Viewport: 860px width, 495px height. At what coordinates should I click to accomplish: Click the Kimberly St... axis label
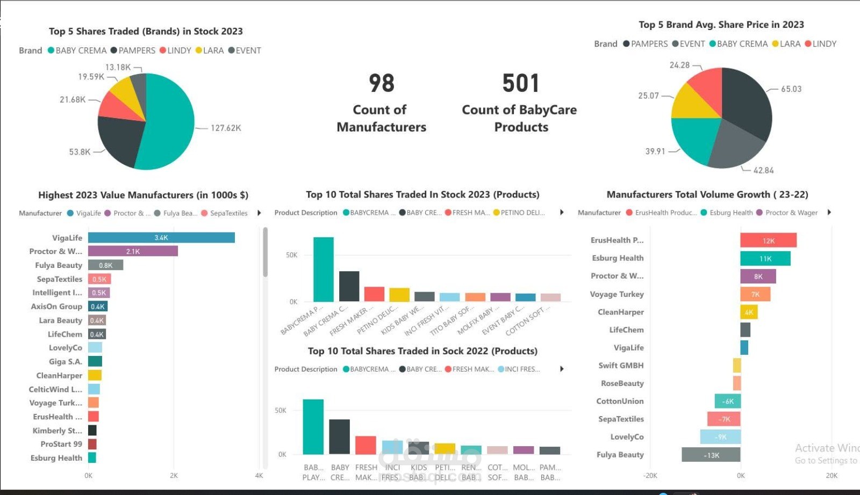point(58,431)
